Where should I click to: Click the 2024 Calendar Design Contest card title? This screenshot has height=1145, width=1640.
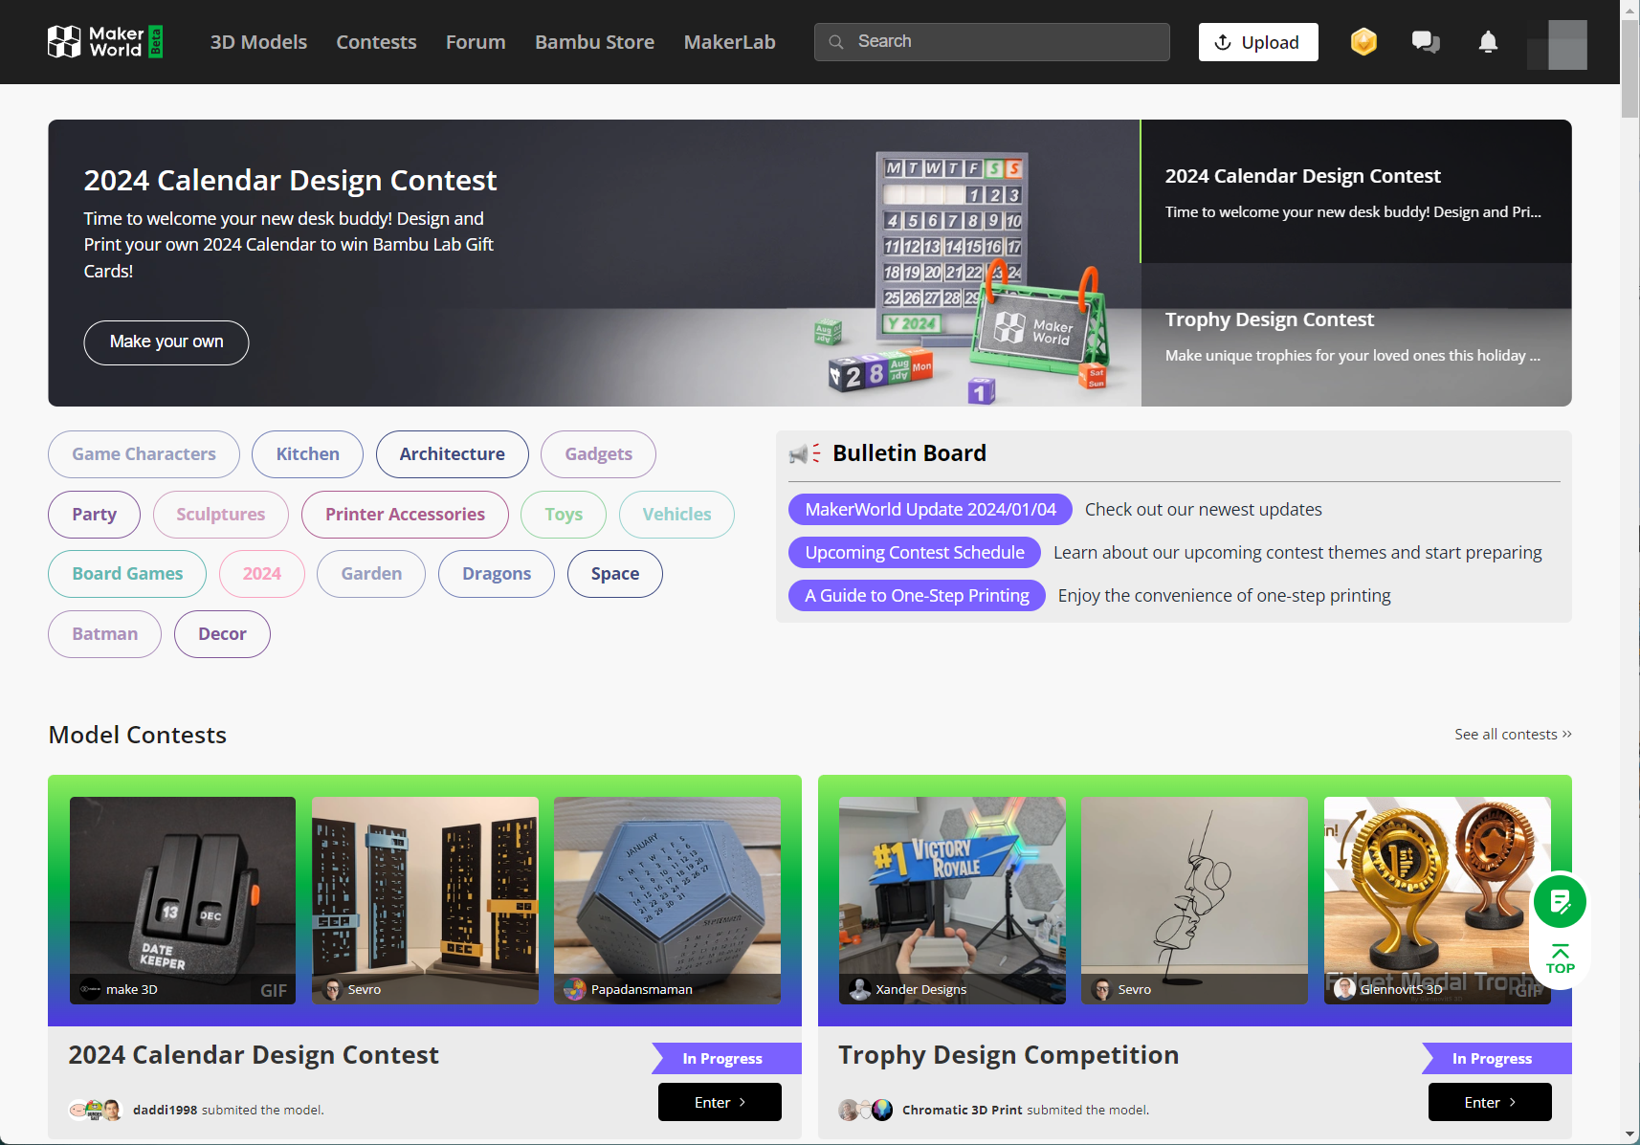[x=254, y=1055]
